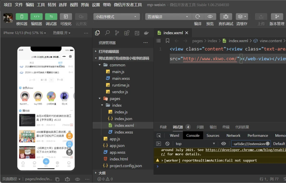Click the inspect element picker in debugger
Image resolution: width=286 pixels, height=183 pixels.
(159, 136)
